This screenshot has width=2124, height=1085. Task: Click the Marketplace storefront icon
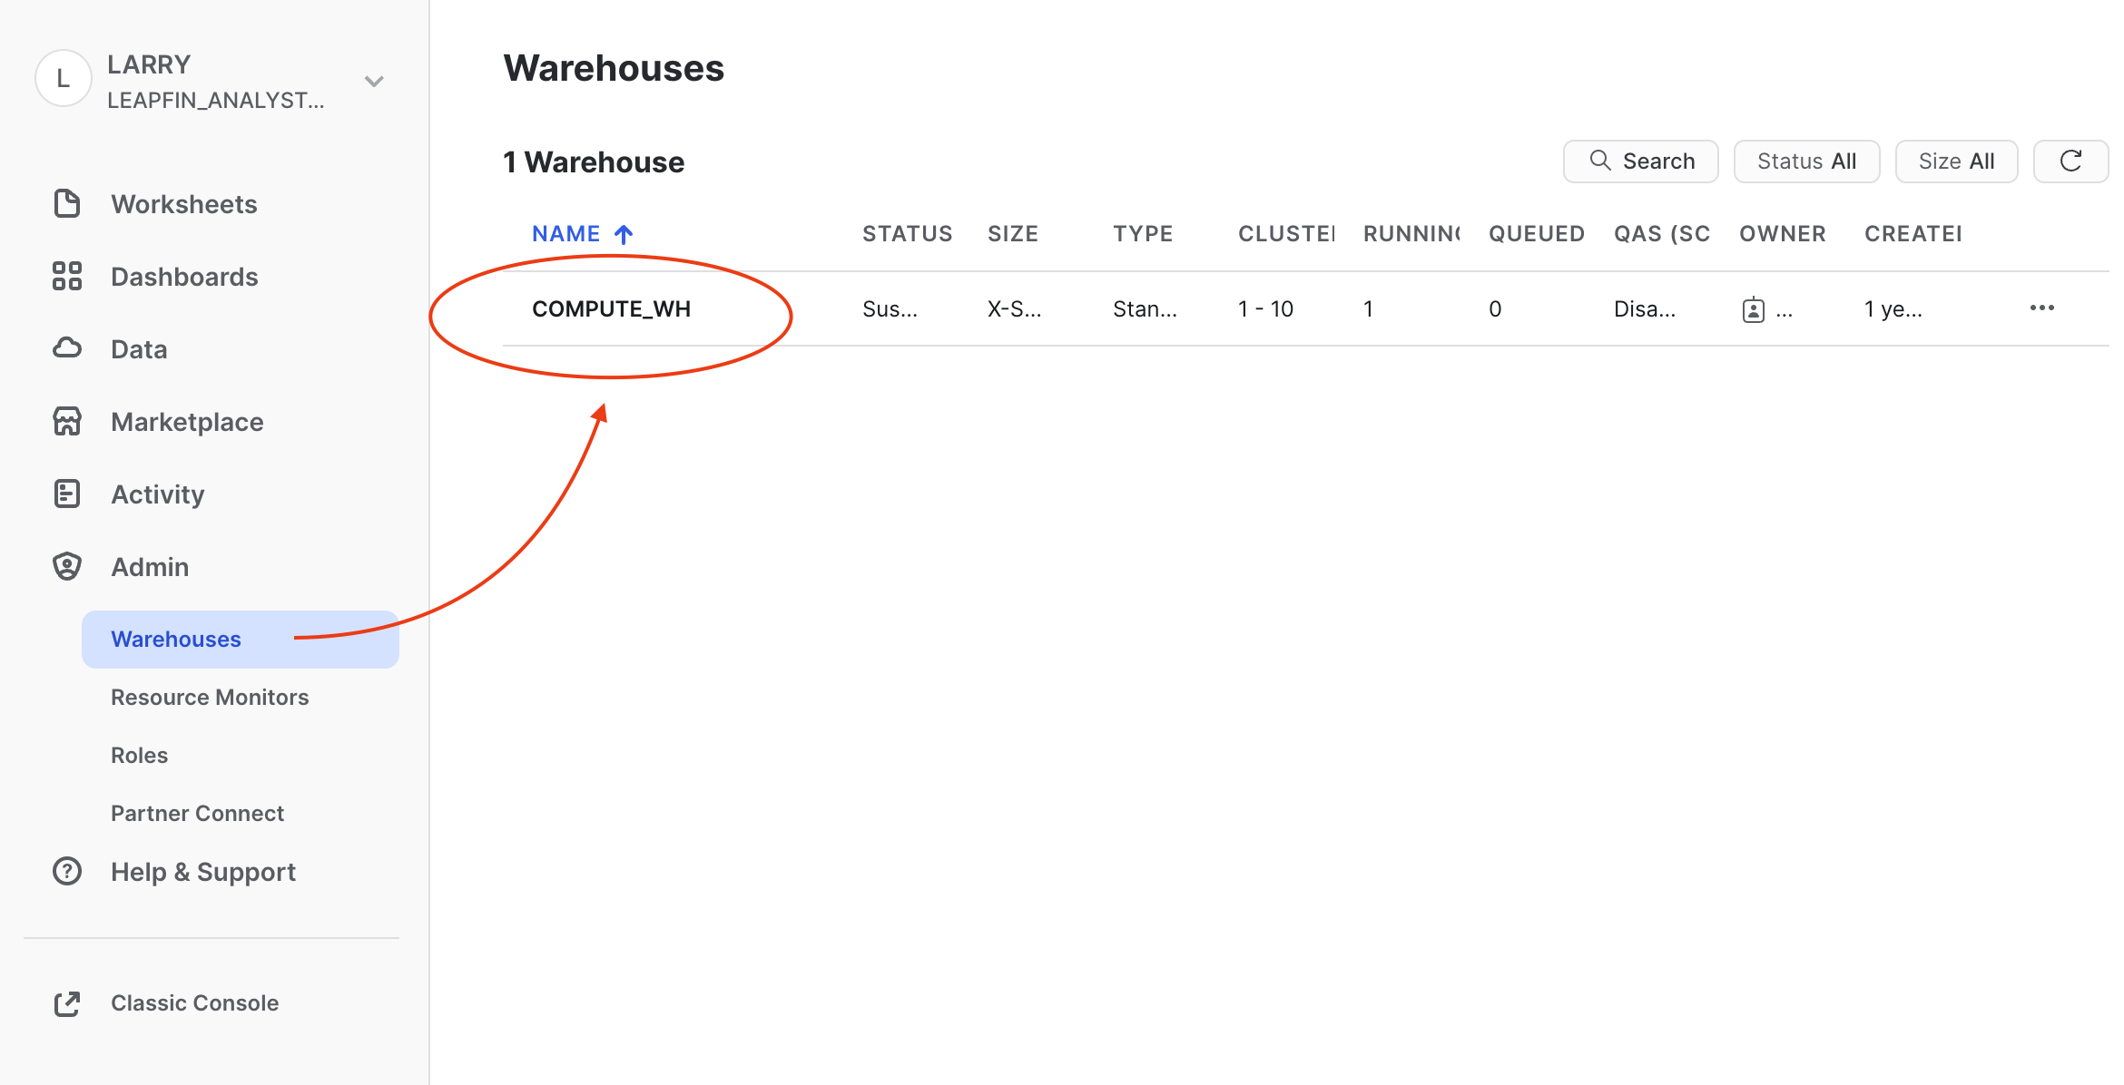pos(67,422)
